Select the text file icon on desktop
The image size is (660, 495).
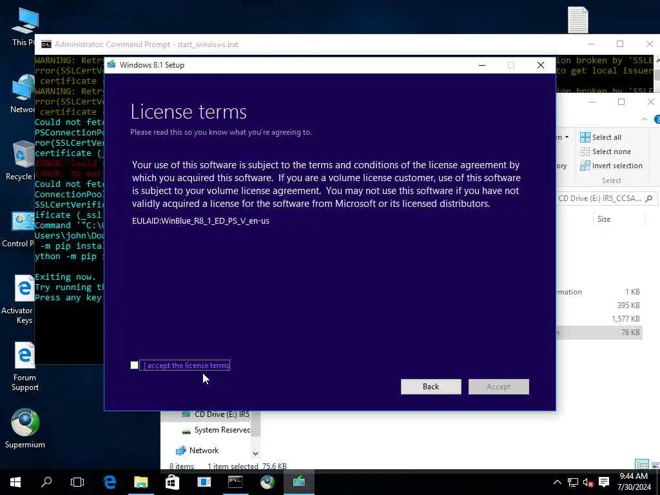tap(577, 20)
